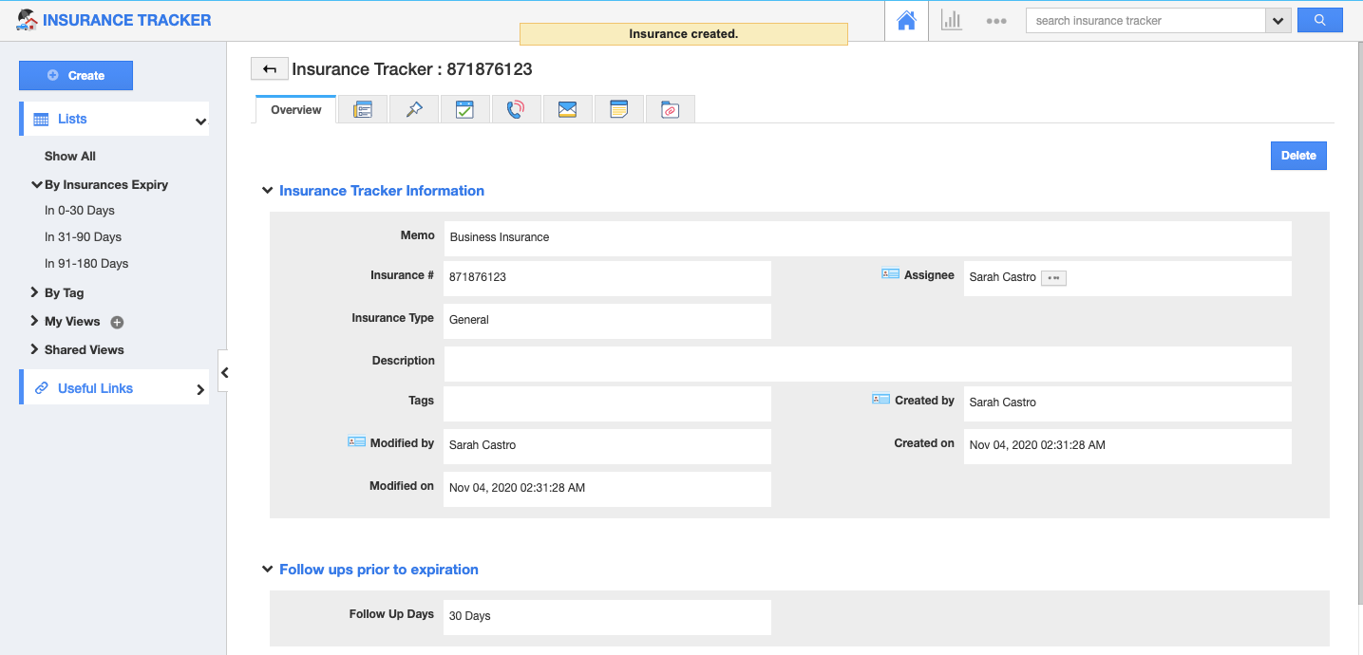Open the bar chart reports icon
This screenshot has height=655, width=1363.
(951, 21)
